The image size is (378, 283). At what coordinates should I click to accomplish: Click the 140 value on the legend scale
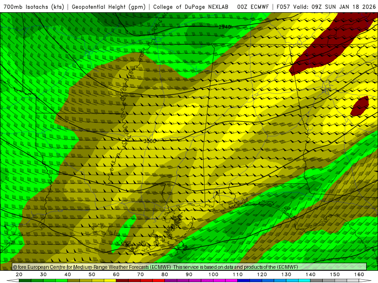310,275
